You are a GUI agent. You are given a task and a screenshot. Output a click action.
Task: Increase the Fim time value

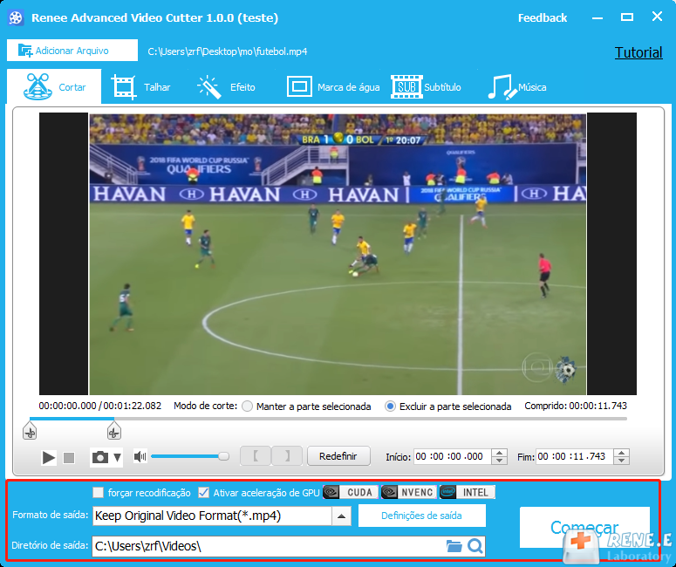pyautogui.click(x=622, y=453)
